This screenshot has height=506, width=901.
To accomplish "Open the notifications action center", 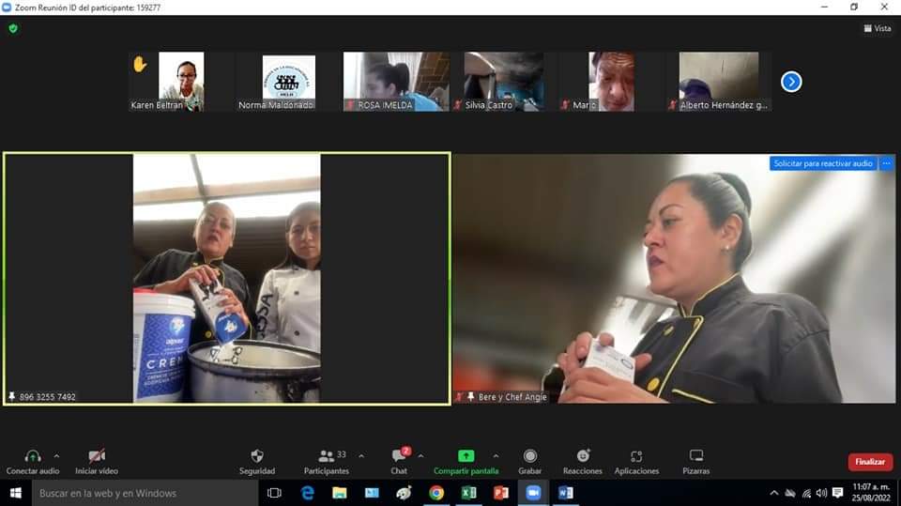I will (838, 493).
